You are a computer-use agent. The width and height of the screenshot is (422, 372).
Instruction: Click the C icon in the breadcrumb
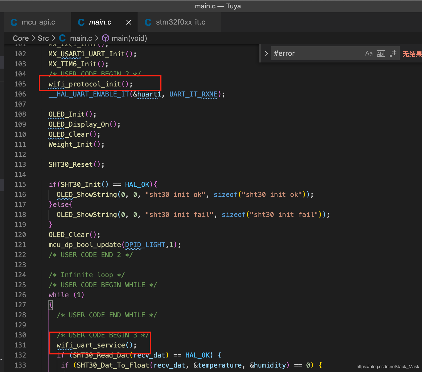click(62, 38)
